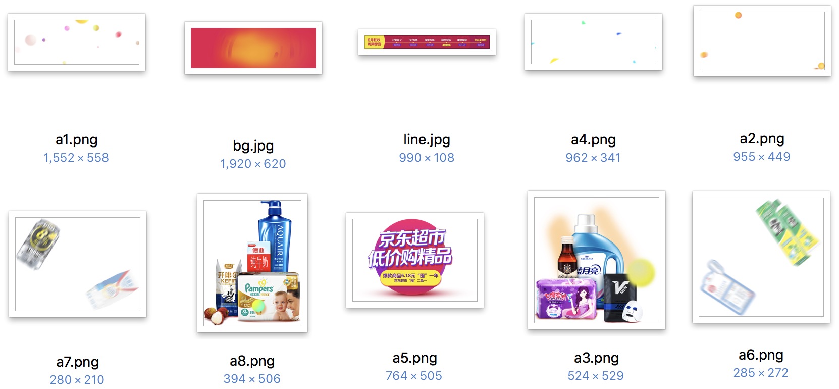Viewport: 839px width, 389px height.
Task: Select the a6.png green box thumbnail
Action: click(761, 257)
